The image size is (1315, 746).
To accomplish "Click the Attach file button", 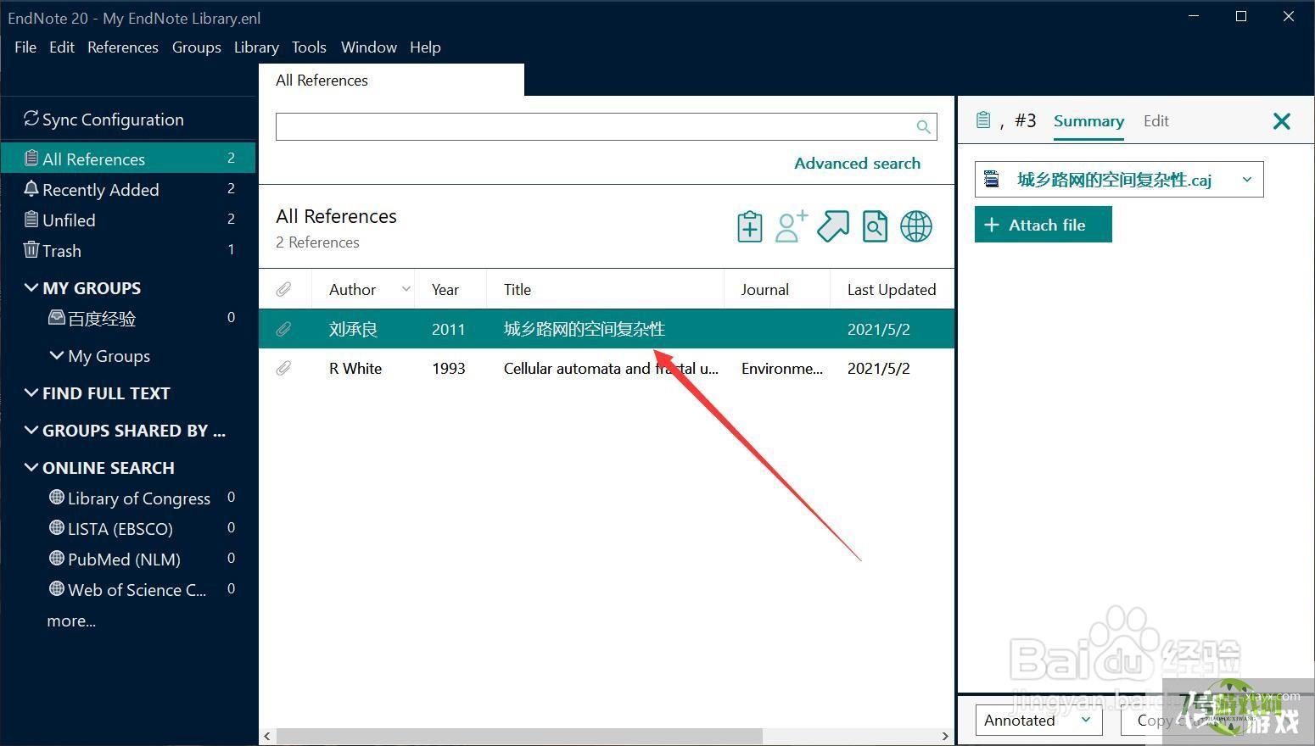I will click(x=1043, y=225).
